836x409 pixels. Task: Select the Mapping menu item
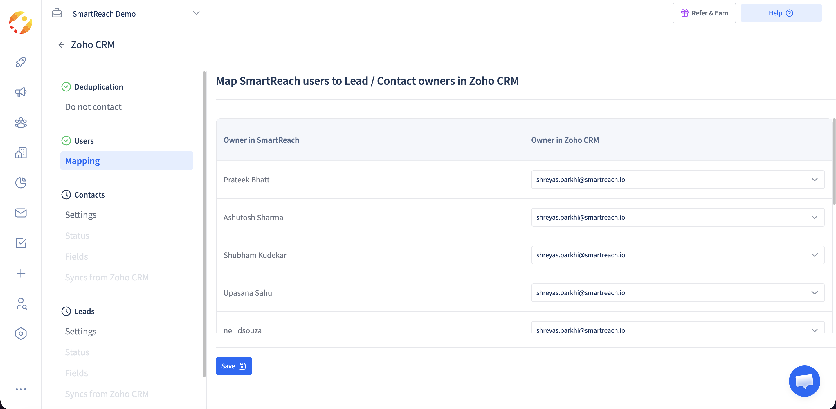[127, 160]
